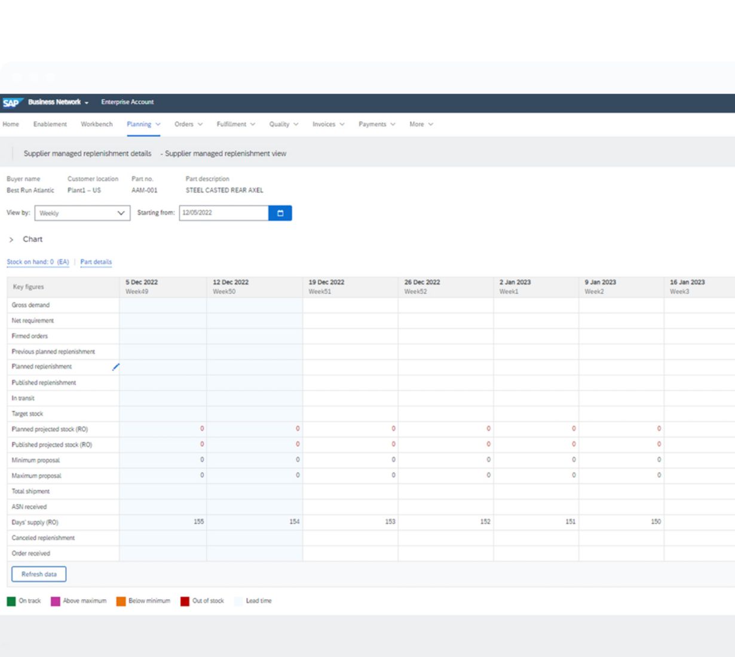This screenshot has height=657, width=735.
Task: Click the orange Below minimum legend swatch
Action: (121, 601)
